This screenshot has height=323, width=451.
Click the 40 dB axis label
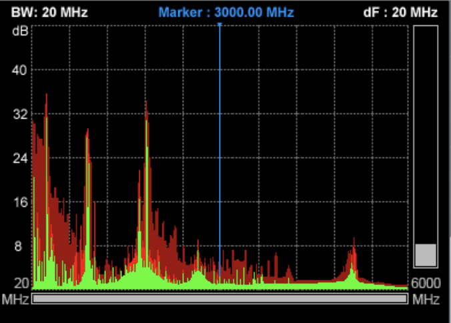(x=19, y=70)
